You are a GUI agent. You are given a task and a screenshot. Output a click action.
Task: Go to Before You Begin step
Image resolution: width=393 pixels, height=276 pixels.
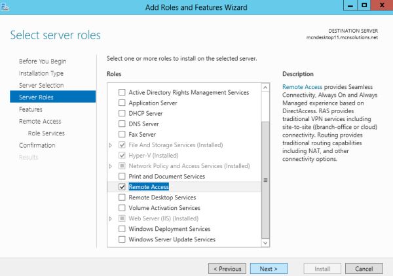42,61
